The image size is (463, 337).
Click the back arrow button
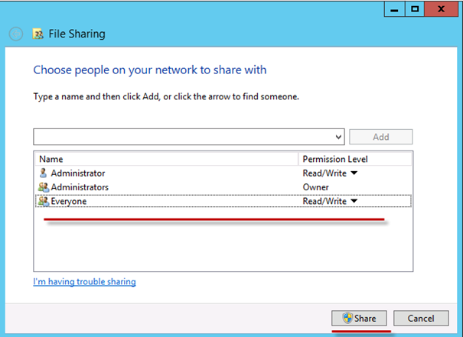point(15,34)
